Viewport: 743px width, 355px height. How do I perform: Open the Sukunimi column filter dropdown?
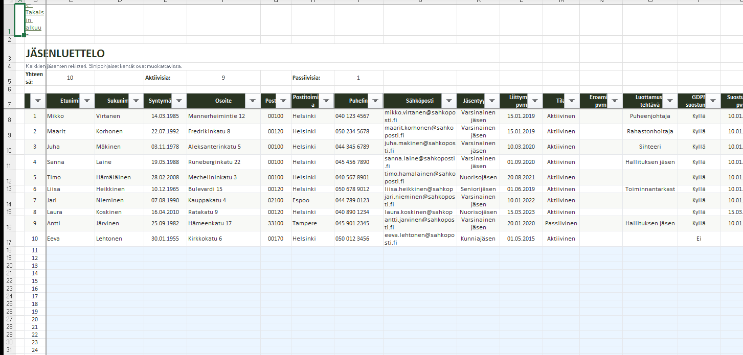[136, 101]
